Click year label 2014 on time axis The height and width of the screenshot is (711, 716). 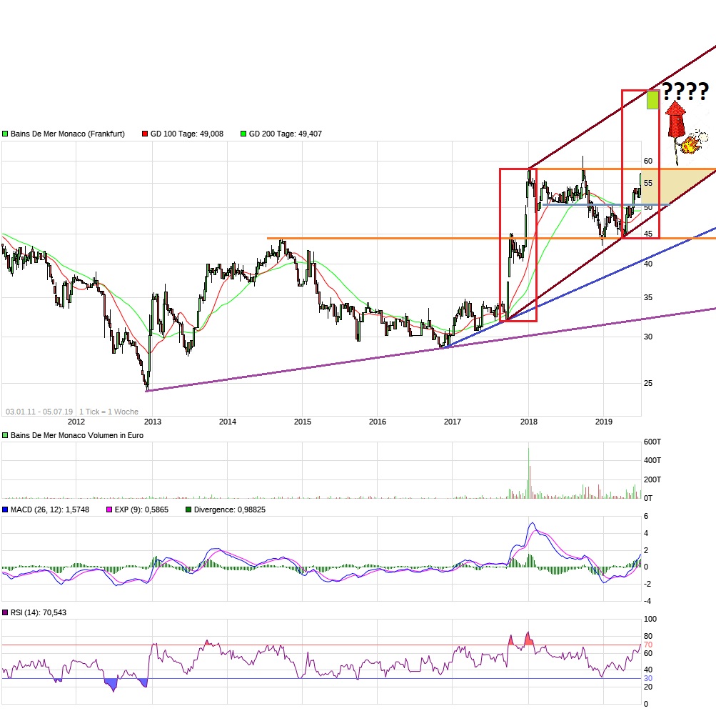[x=228, y=422]
